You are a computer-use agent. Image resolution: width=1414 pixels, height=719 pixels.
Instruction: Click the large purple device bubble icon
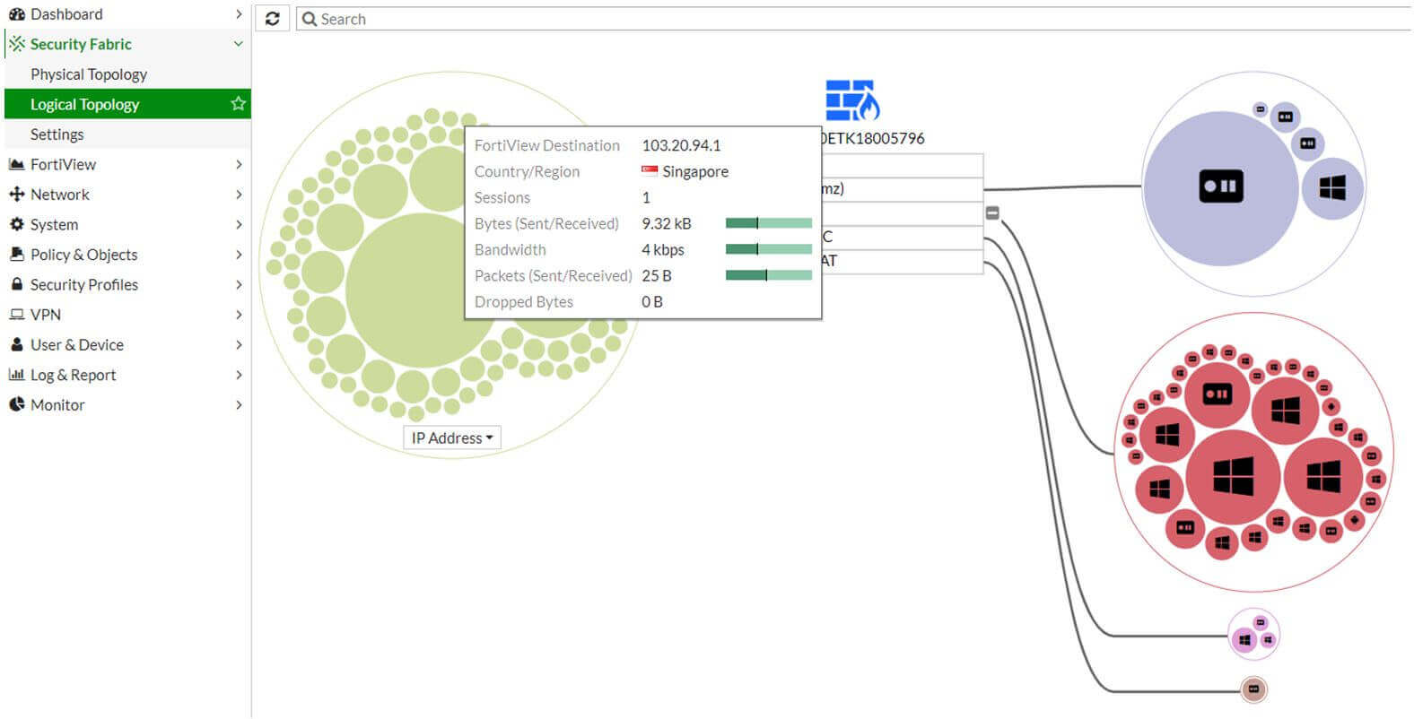tap(1221, 186)
